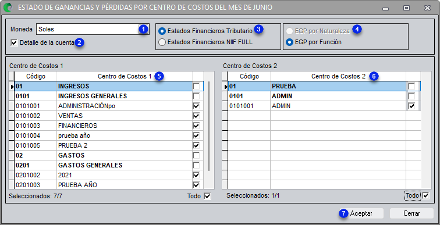Viewport: 440px width, 225px height.
Task: Minimize the dialog window
Action: click(385, 8)
